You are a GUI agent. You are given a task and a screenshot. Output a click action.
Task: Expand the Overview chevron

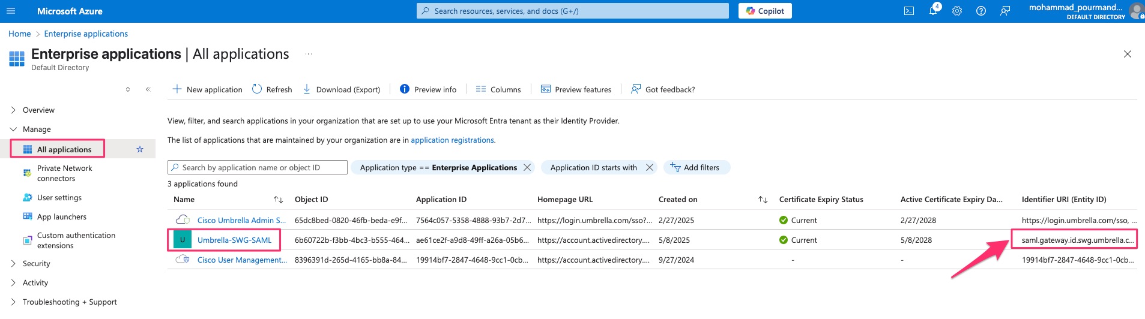pos(13,110)
